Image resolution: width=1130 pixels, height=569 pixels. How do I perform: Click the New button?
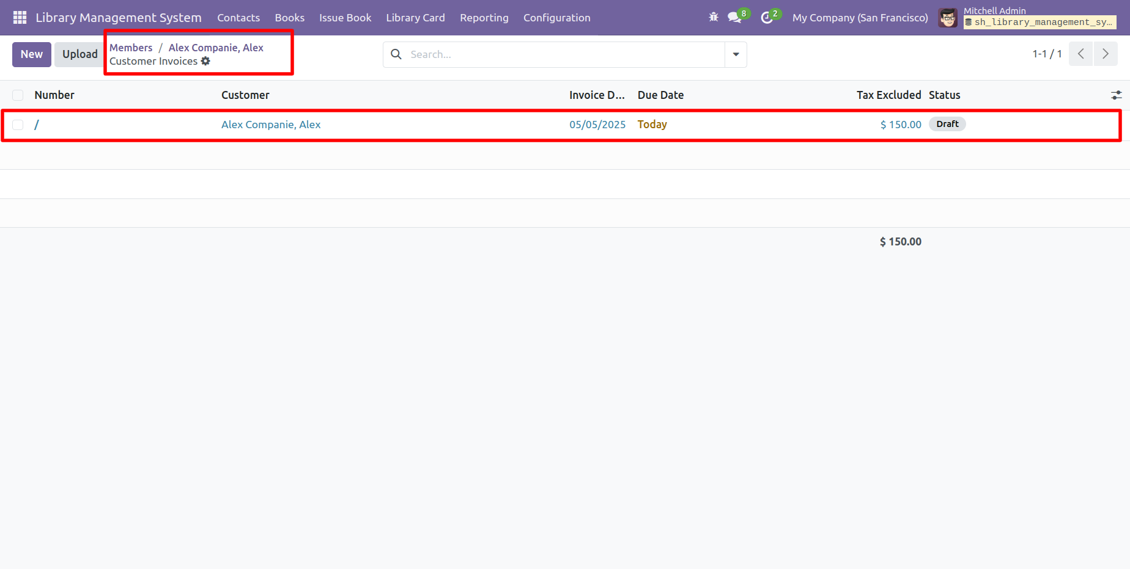click(x=32, y=54)
